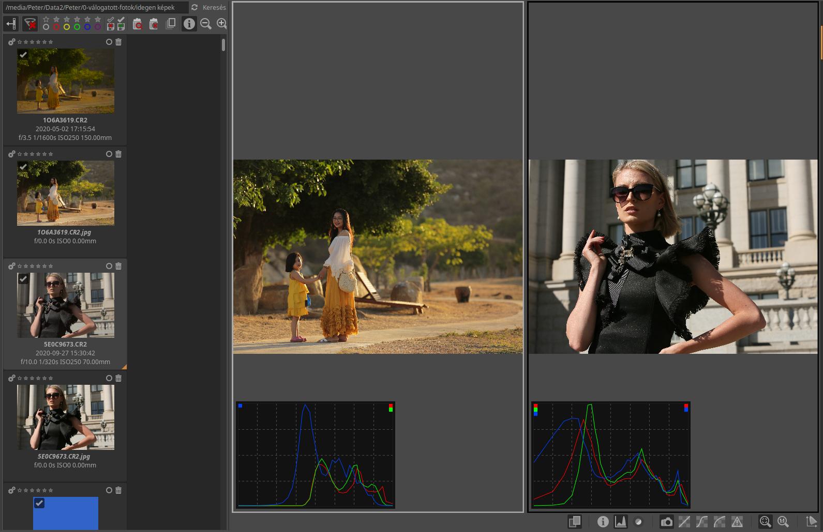This screenshot has height=532, width=823.
Task: Click the folder path field
Action: (x=96, y=8)
